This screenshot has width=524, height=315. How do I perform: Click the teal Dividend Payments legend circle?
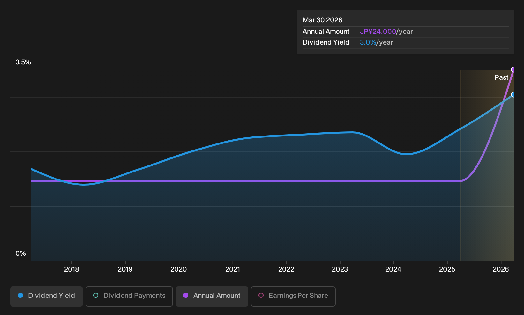click(96, 295)
